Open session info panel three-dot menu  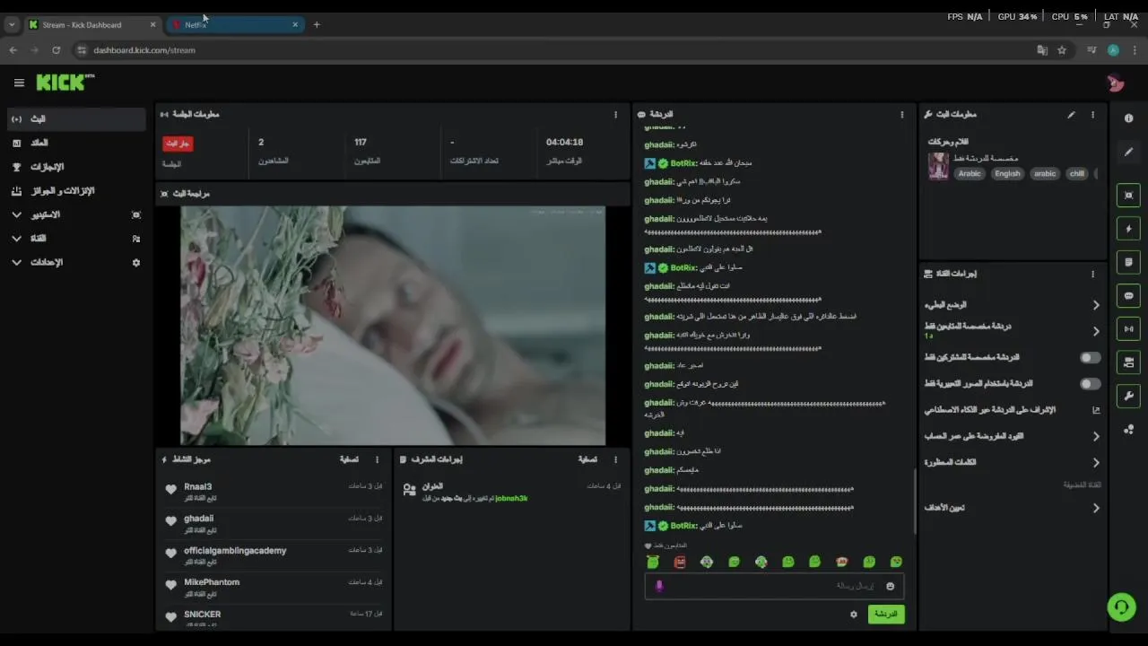coord(615,115)
